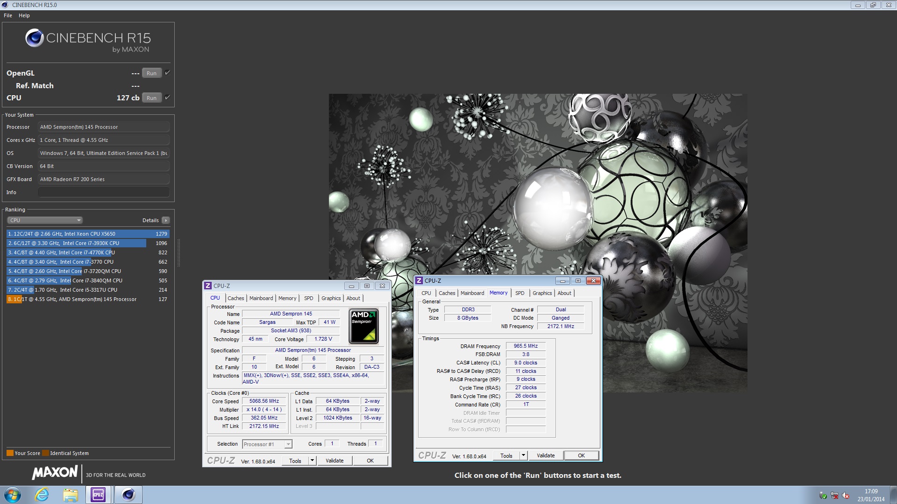Click the muted volume tray icon
Viewport: 897px width, 504px height.
click(x=846, y=496)
